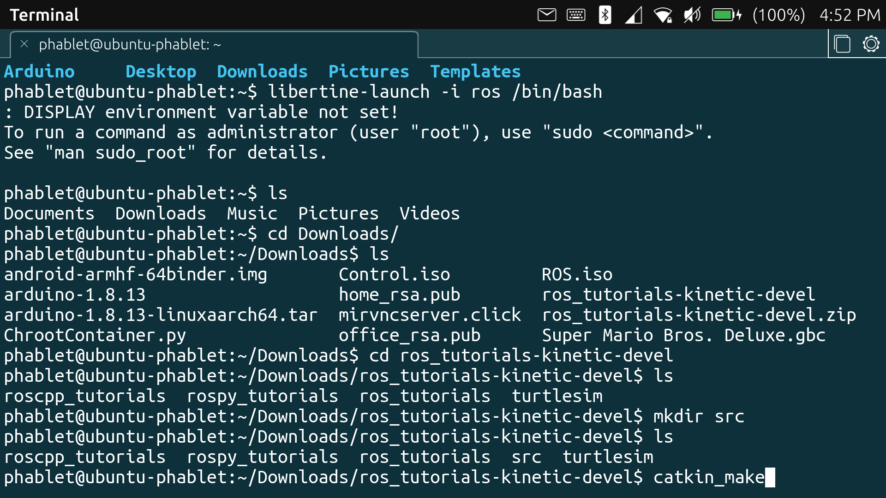
Task: Toggle Bluetooth from the status bar
Action: tap(605, 14)
